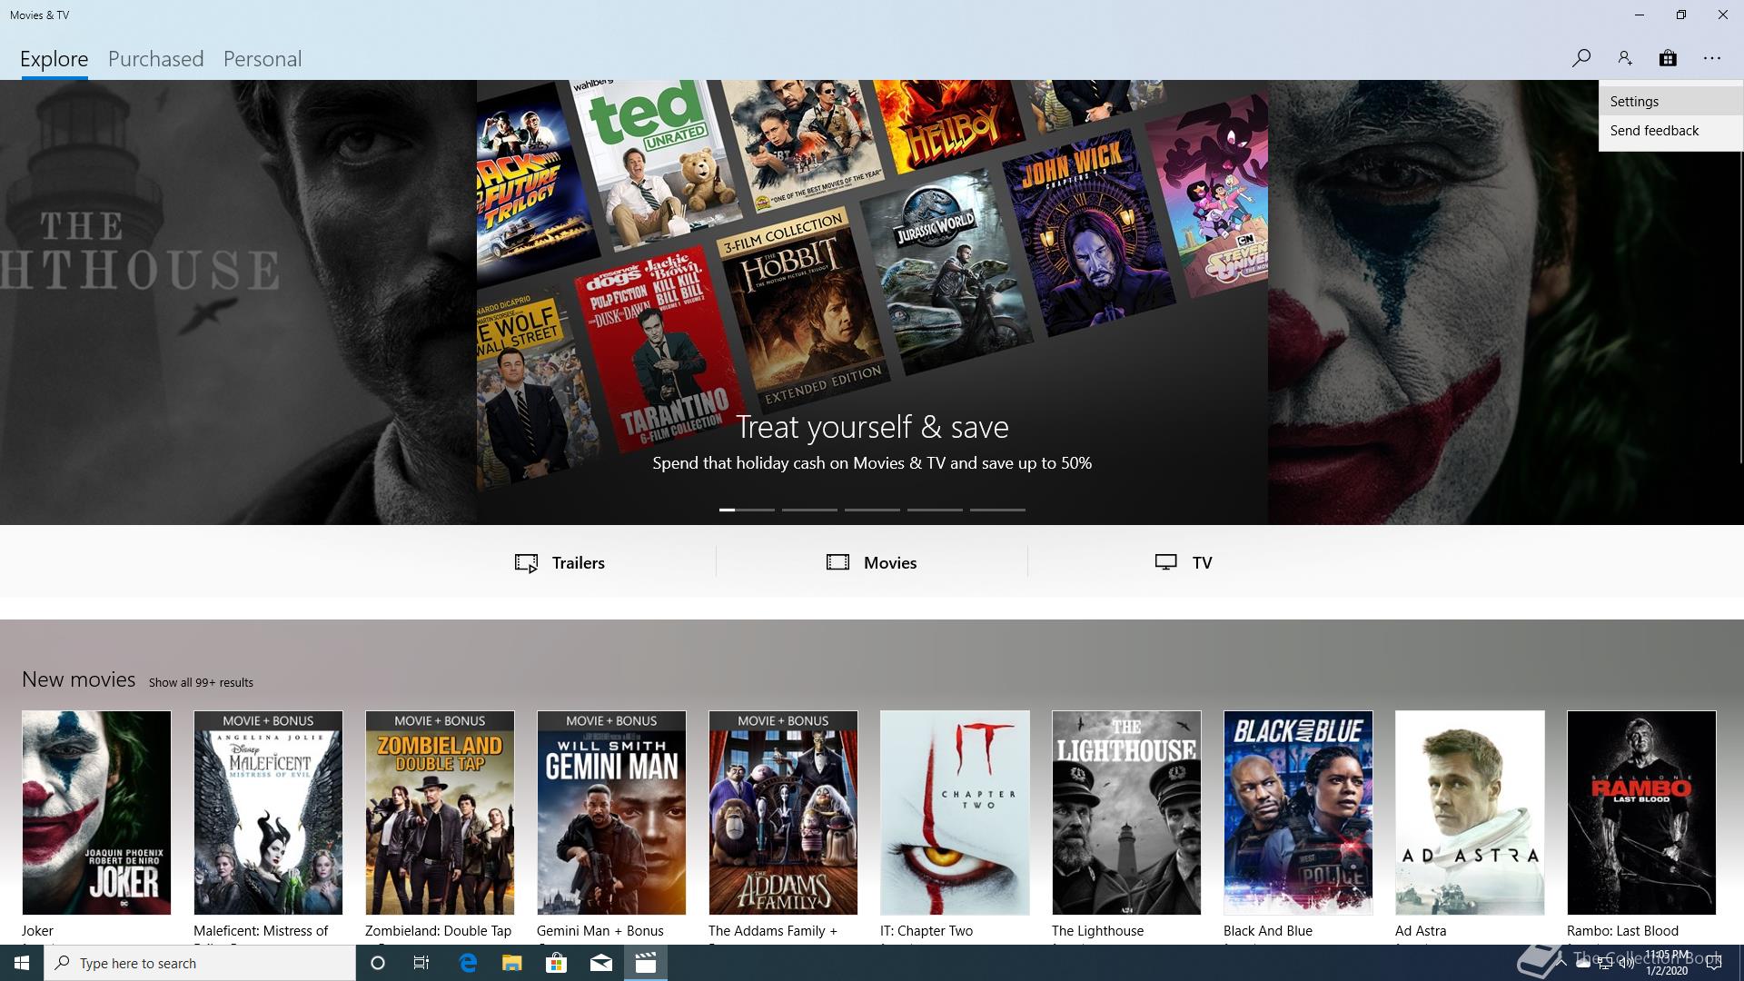The image size is (1744, 981).
Task: Switch to the Purchased tab
Action: pyautogui.click(x=156, y=59)
